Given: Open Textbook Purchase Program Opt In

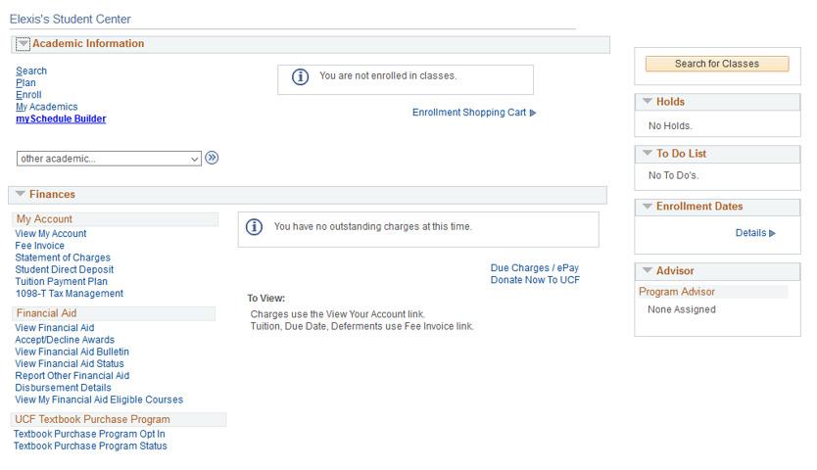Looking at the screenshot, I should 89,434.
